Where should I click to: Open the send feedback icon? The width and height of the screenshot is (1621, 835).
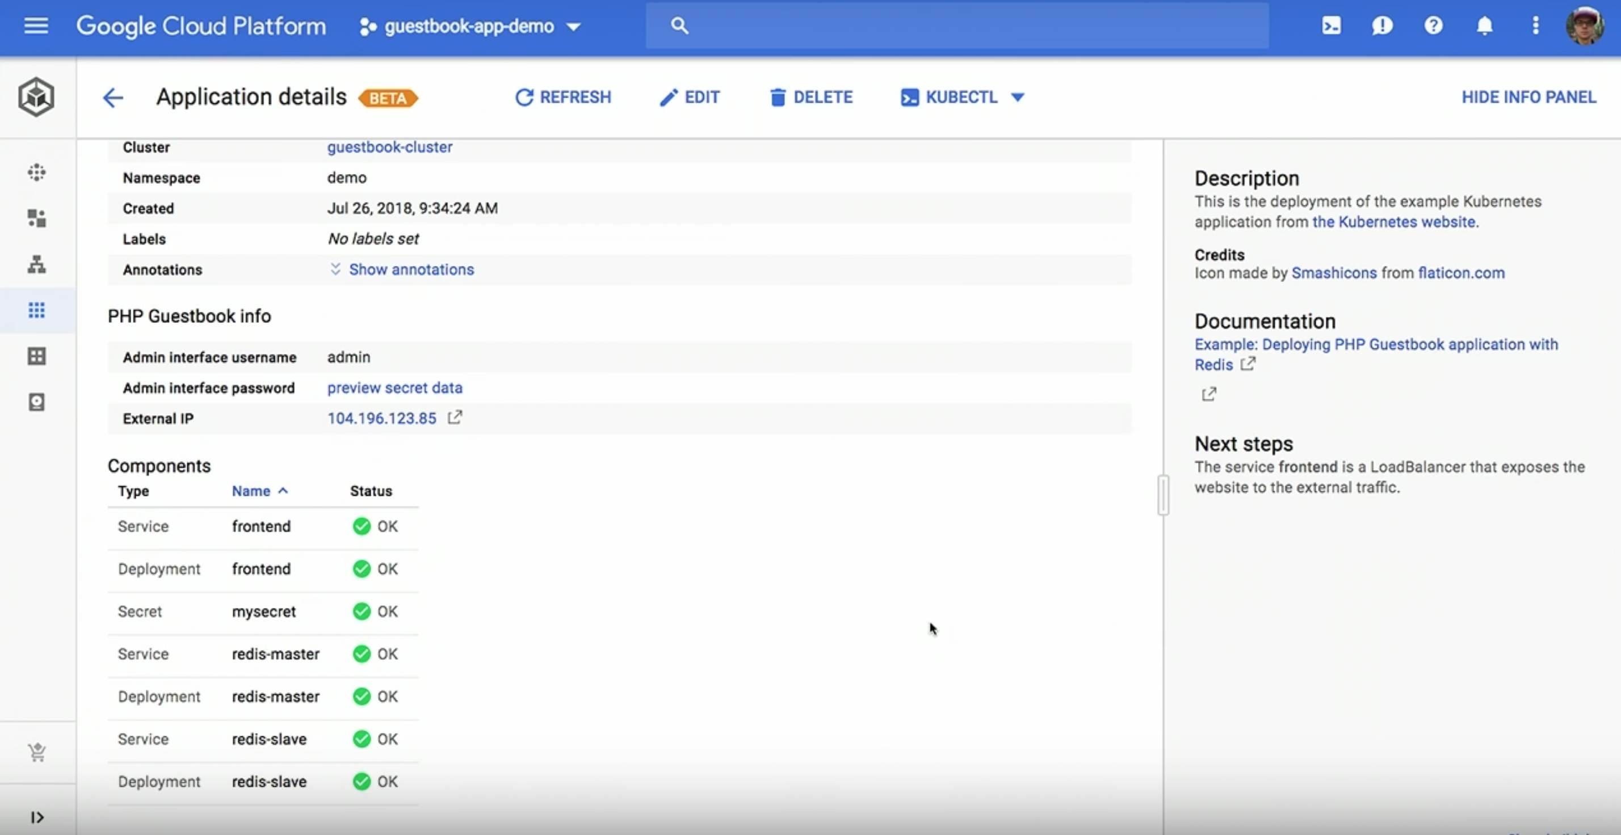(x=1382, y=26)
